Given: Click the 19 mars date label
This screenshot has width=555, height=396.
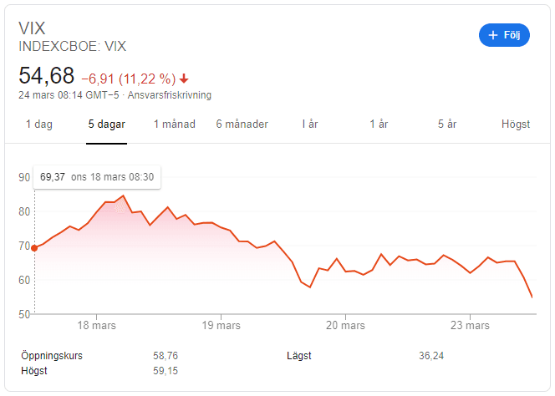Looking at the screenshot, I should [x=221, y=325].
